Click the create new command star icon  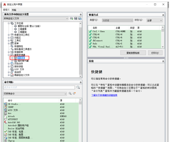[74, 93]
